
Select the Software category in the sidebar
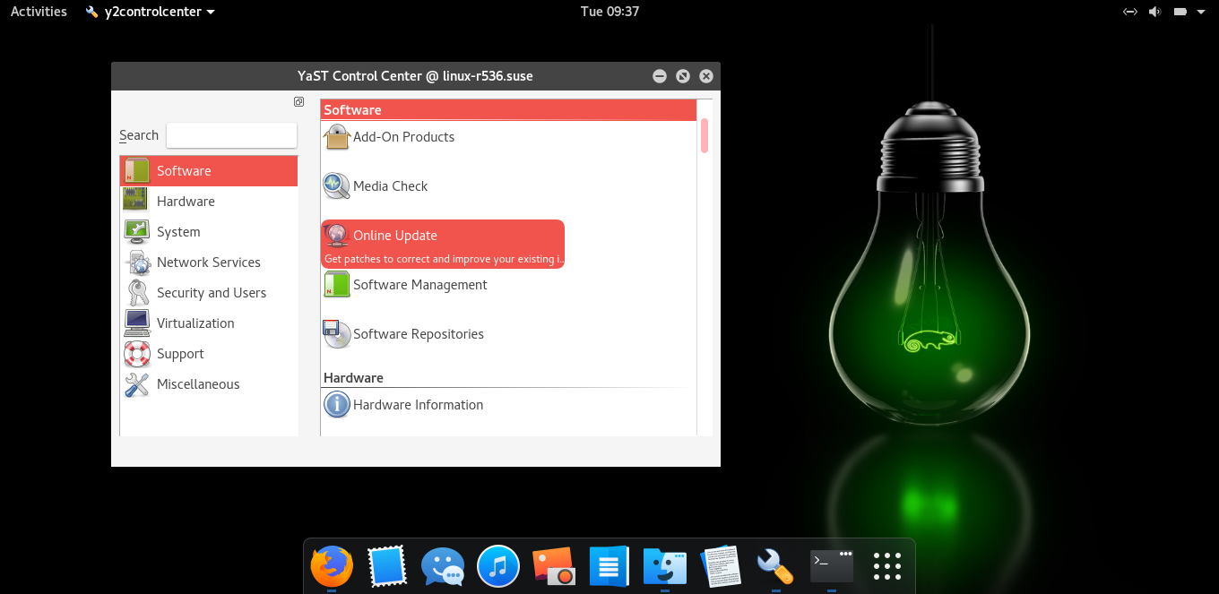click(x=209, y=171)
